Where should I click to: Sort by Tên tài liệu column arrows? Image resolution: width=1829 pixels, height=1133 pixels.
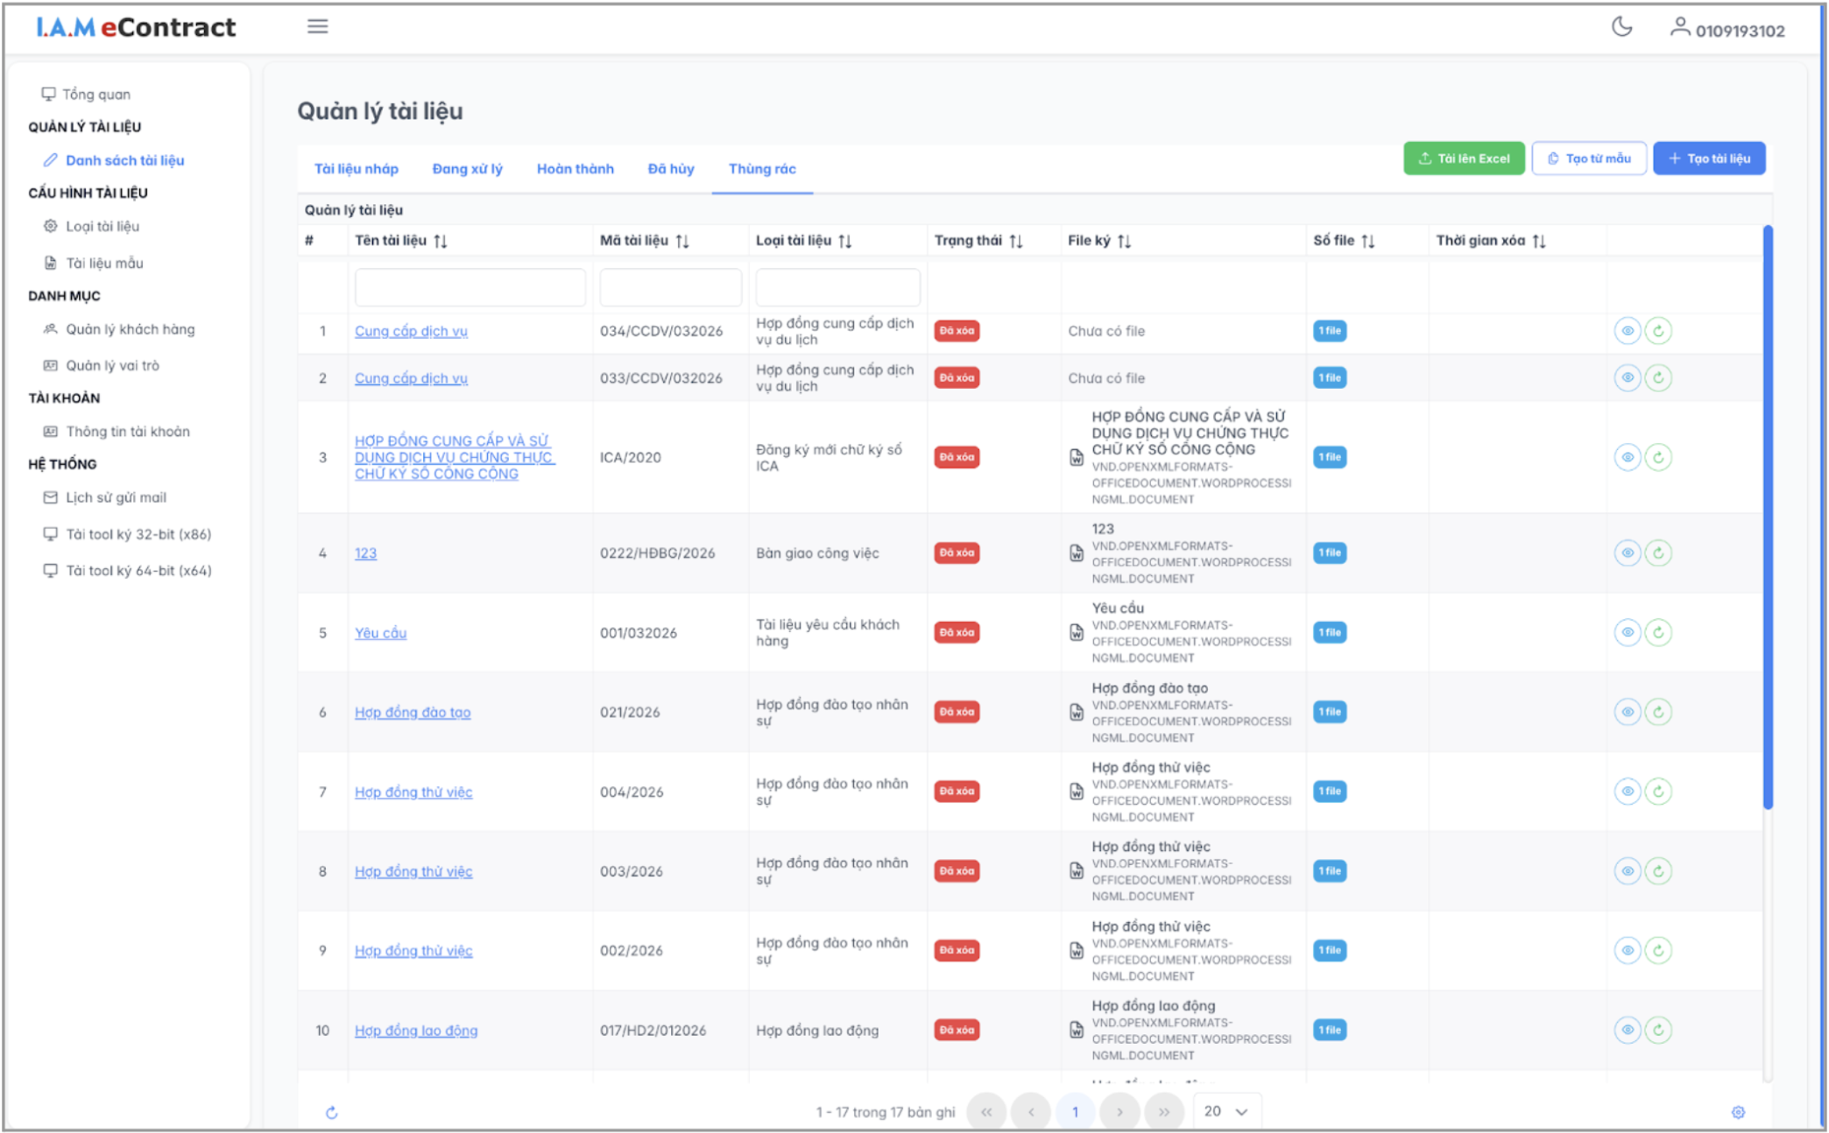point(441,241)
